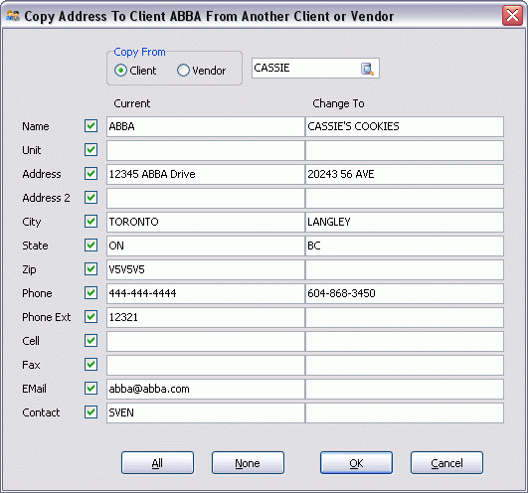Toggle the Zip checkbox

[x=90, y=269]
